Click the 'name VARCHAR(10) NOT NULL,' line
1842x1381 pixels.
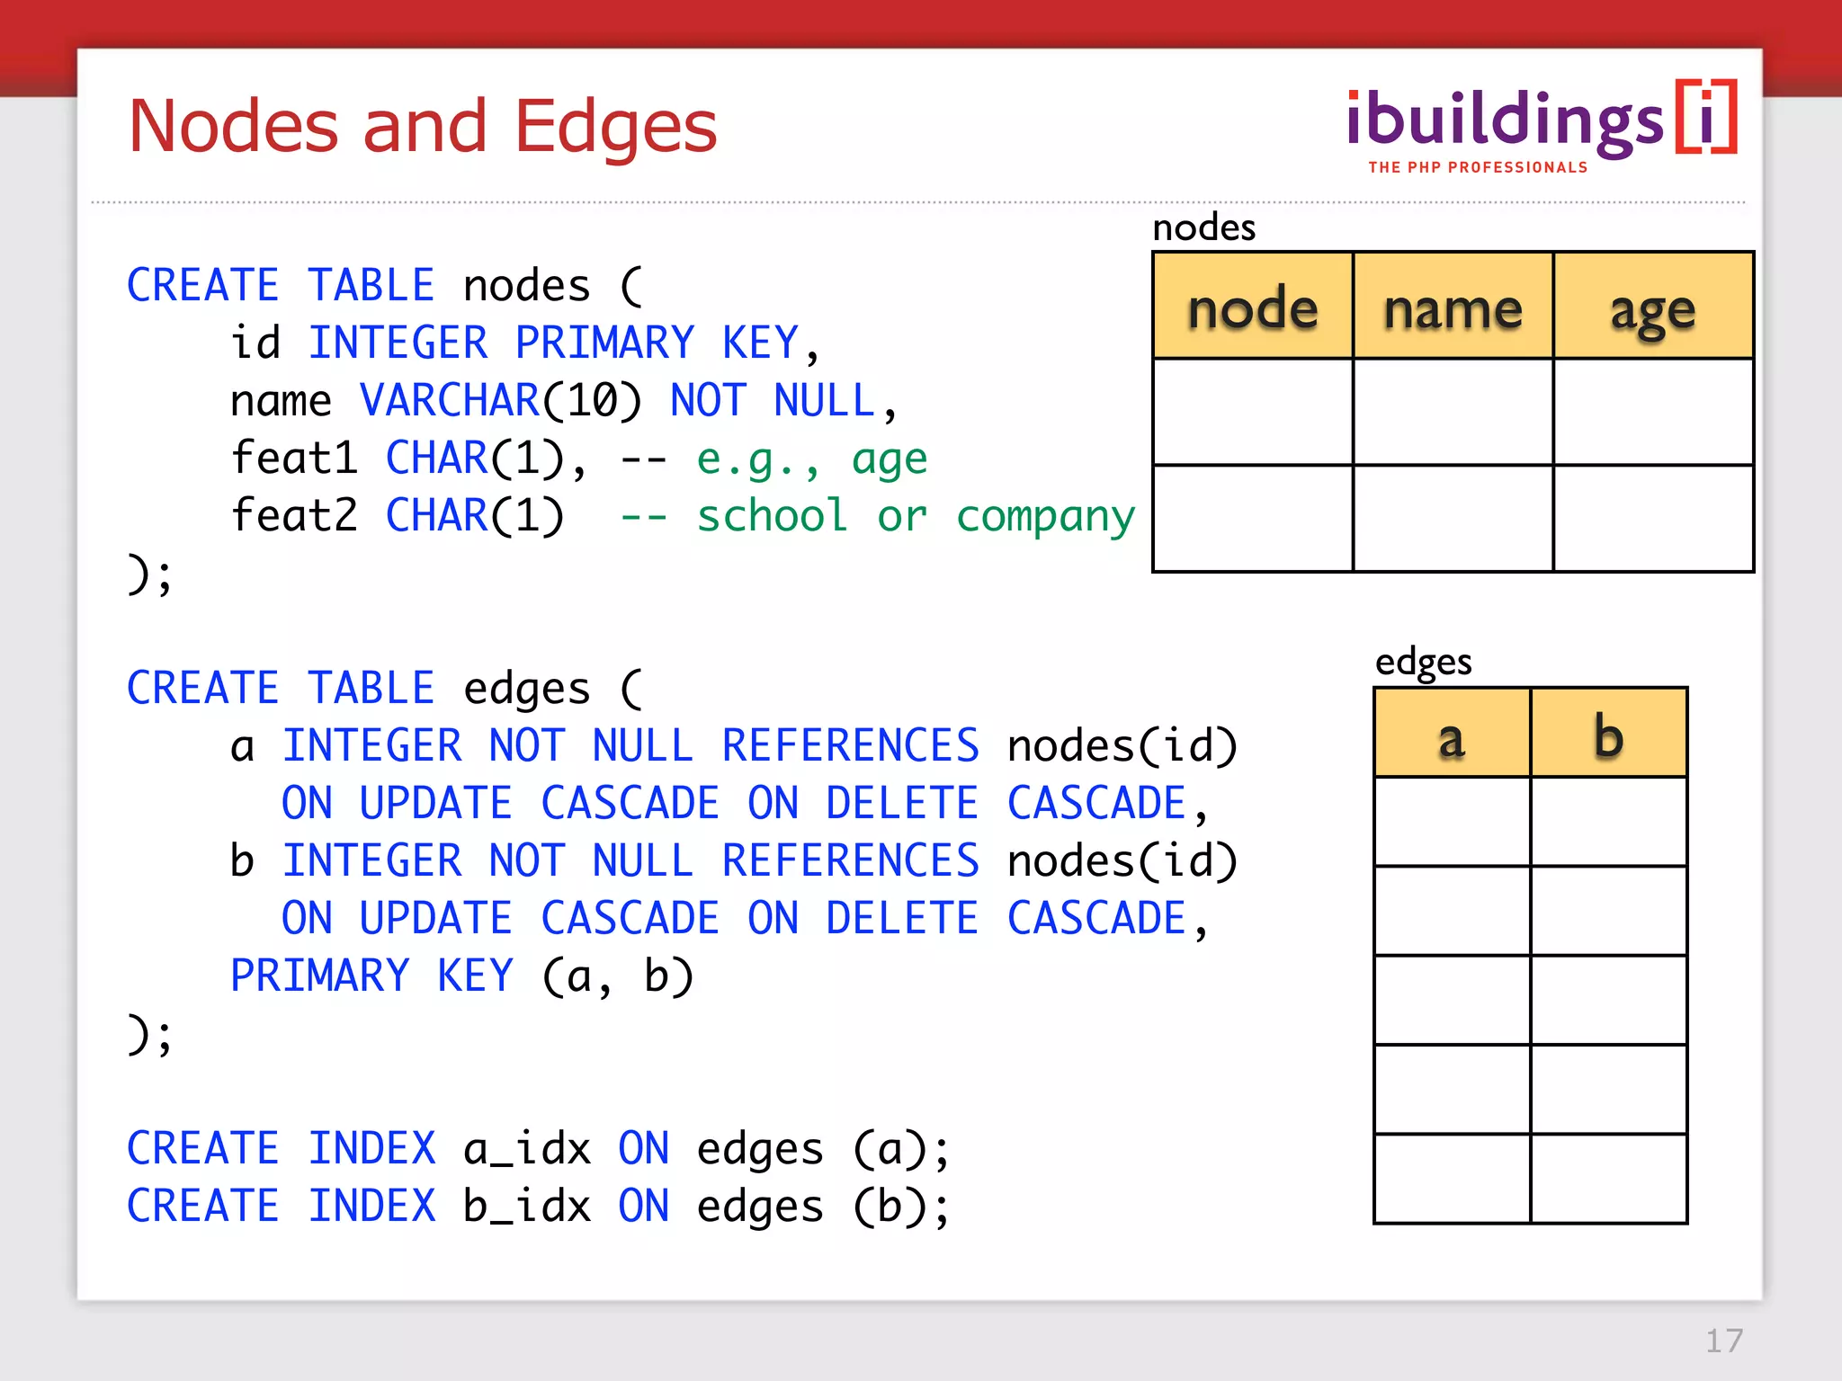[x=564, y=401]
